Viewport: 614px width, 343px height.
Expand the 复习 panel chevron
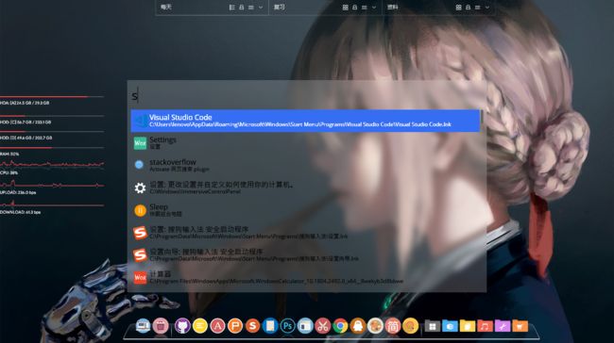tap(374, 8)
